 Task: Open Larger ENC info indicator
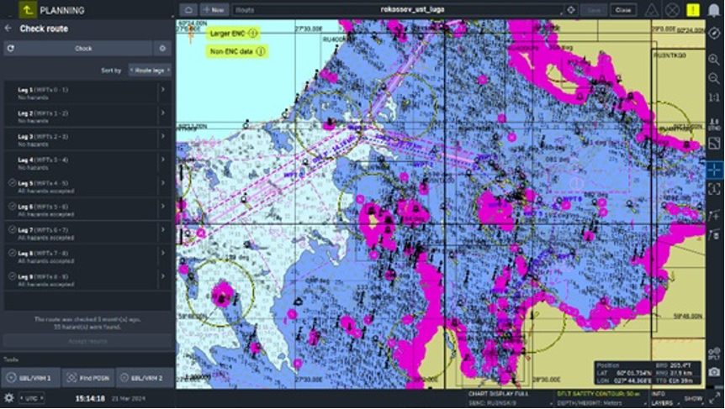pyautogui.click(x=252, y=34)
